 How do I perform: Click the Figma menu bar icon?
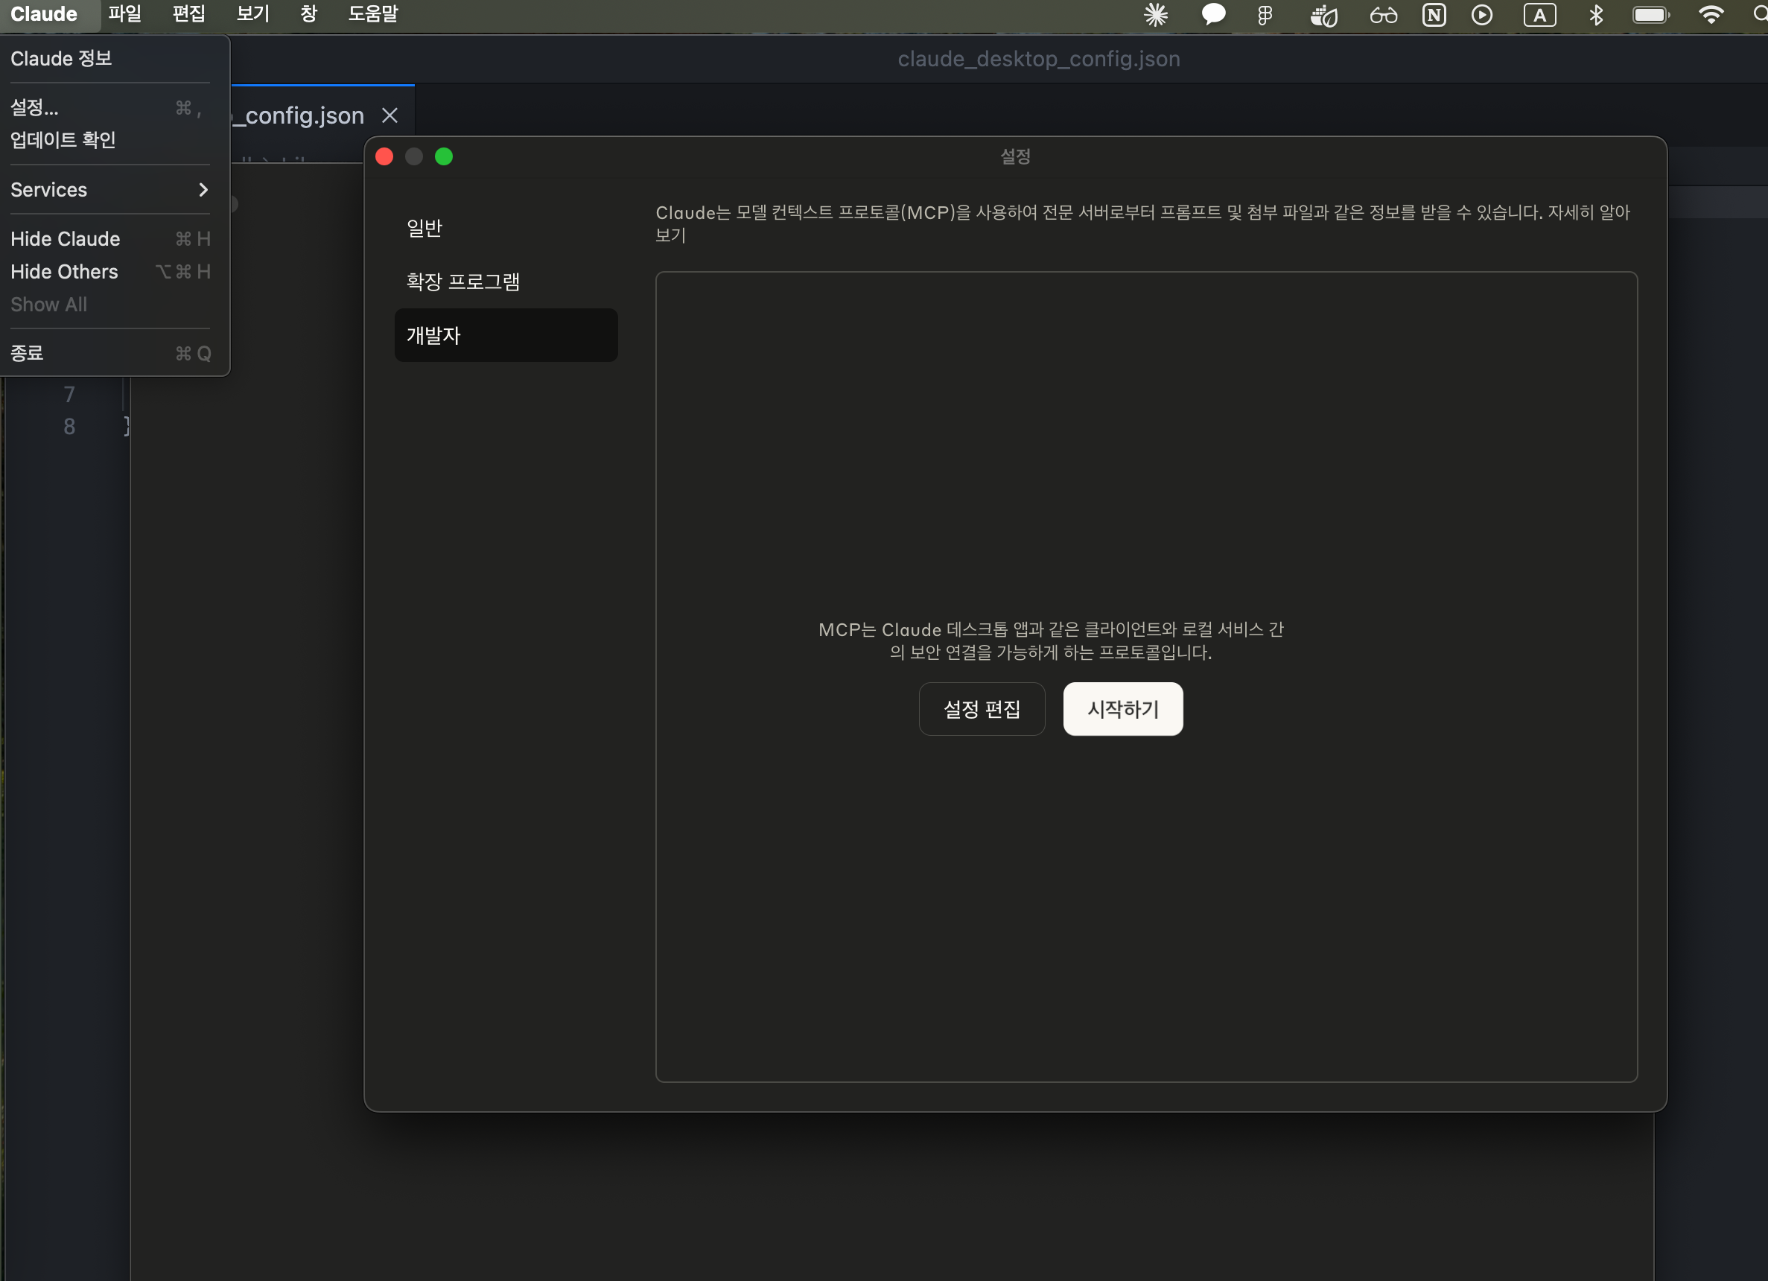point(1265,15)
